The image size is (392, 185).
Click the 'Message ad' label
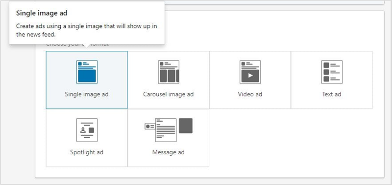tap(169, 152)
